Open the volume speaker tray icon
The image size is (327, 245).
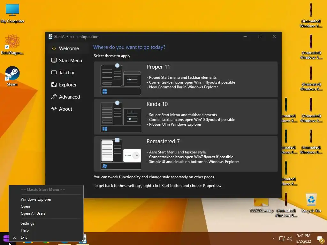(x=289, y=239)
